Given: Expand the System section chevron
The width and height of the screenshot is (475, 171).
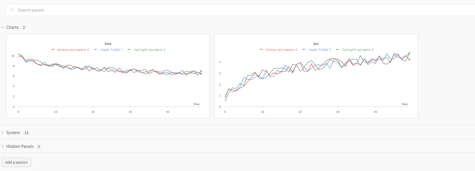Looking at the screenshot, I should 3,133.
